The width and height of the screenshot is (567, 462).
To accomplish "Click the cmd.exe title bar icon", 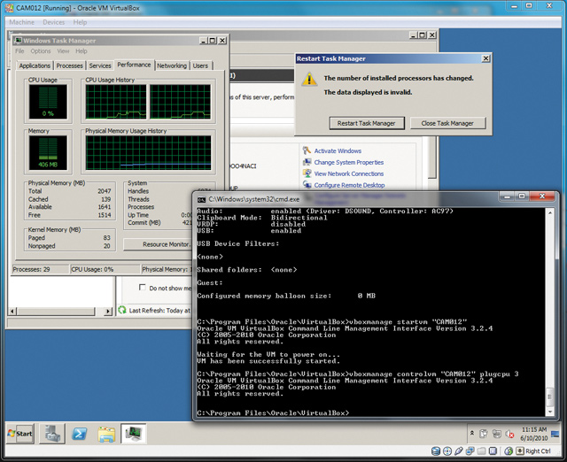I will coord(201,199).
